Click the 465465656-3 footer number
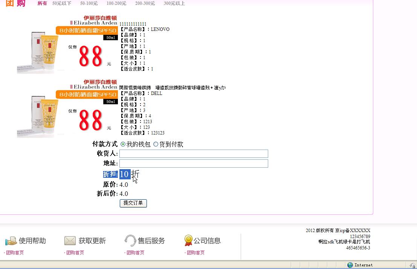Screen dimensions: 417x269 coord(358,248)
